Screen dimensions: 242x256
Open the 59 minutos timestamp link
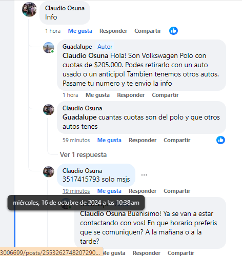click(76, 140)
